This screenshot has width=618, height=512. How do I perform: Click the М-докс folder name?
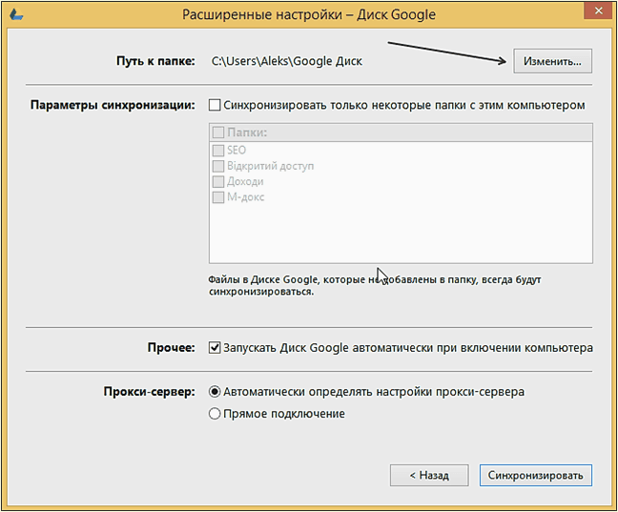point(245,197)
